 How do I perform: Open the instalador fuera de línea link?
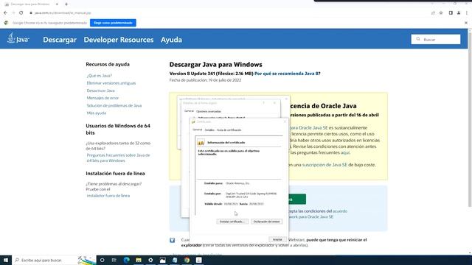tap(108, 196)
